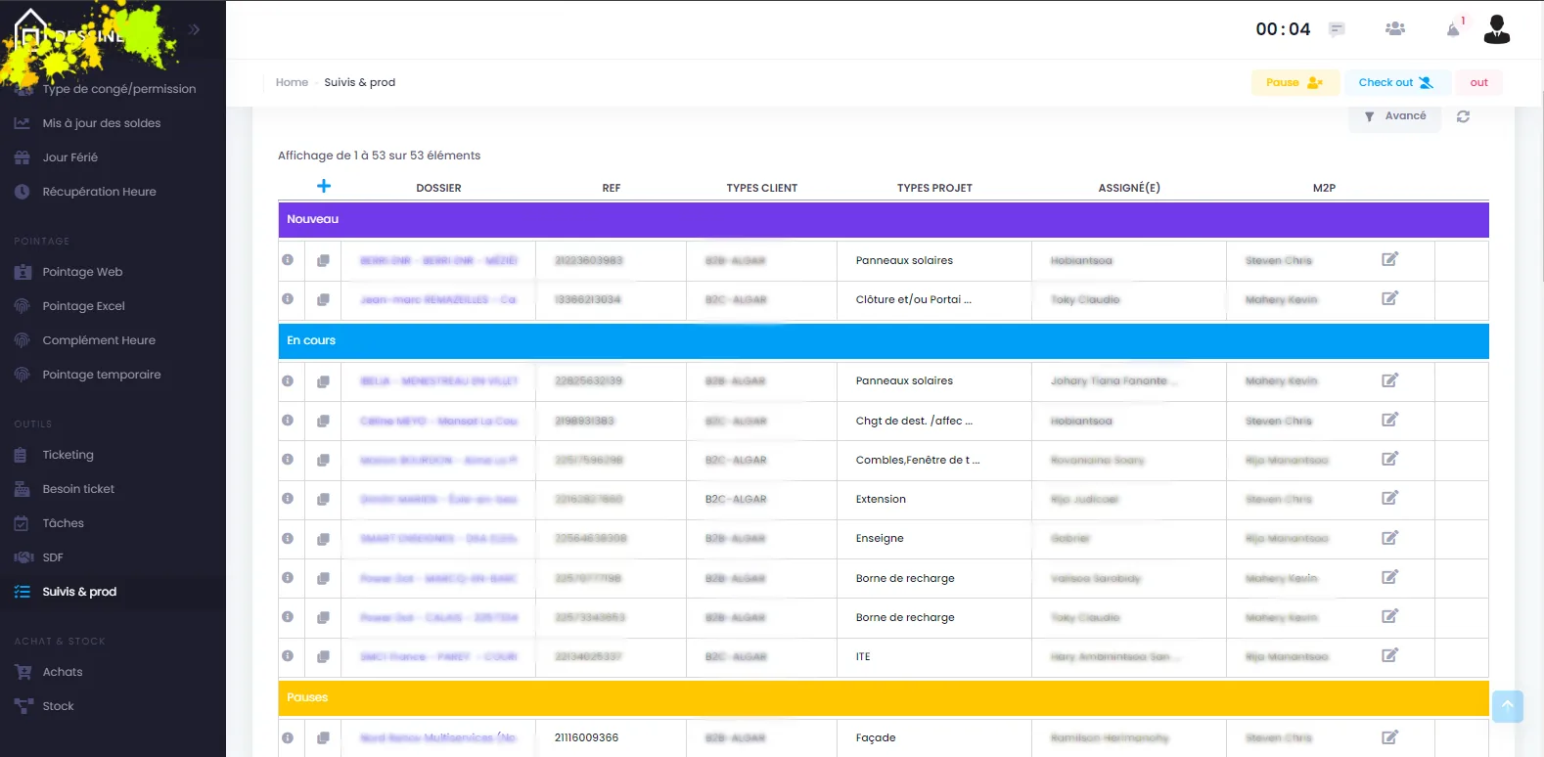Sort by TYPES CLIENT column header
The height and width of the screenshot is (757, 1544).
click(x=762, y=188)
